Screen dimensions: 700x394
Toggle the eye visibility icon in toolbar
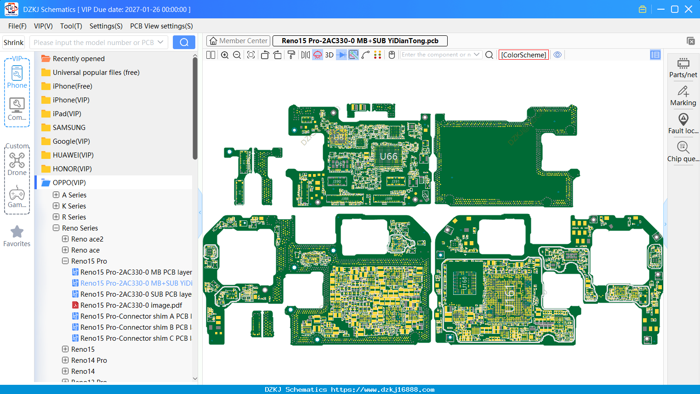(x=558, y=55)
